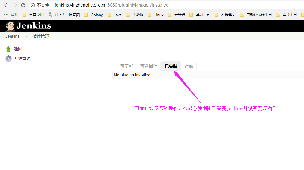Click the 返回 link in sidebar
304x170 pixels.
click(18, 49)
